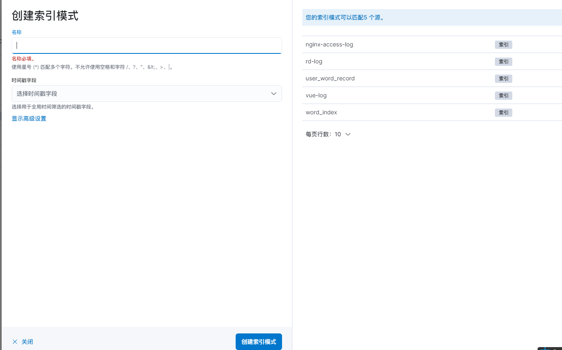Click the 创建索引模式 button
This screenshot has height=350, width=562.
pyautogui.click(x=259, y=342)
